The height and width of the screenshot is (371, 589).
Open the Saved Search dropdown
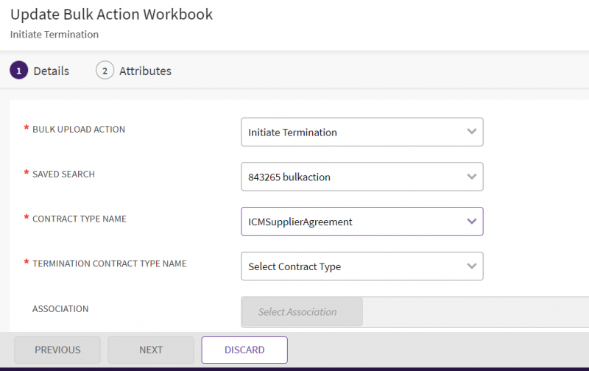(x=362, y=177)
